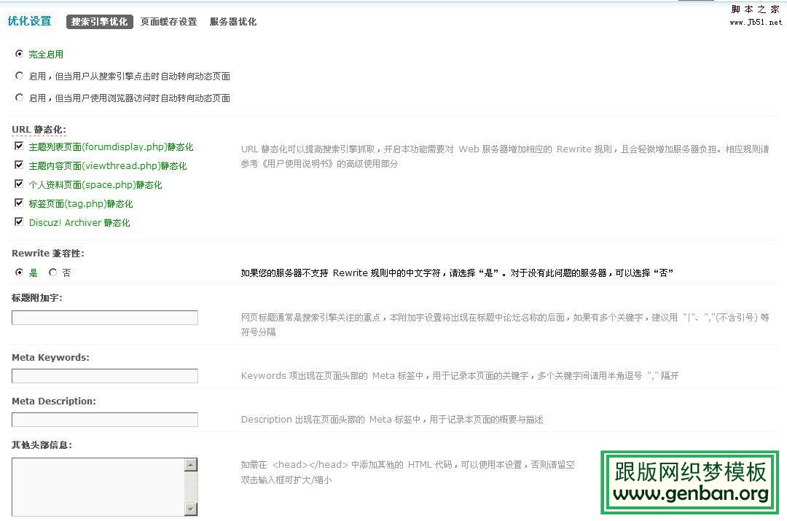The image size is (787, 521).
Task: Open the 搜索引擎优化 tab
Action: click(x=99, y=22)
